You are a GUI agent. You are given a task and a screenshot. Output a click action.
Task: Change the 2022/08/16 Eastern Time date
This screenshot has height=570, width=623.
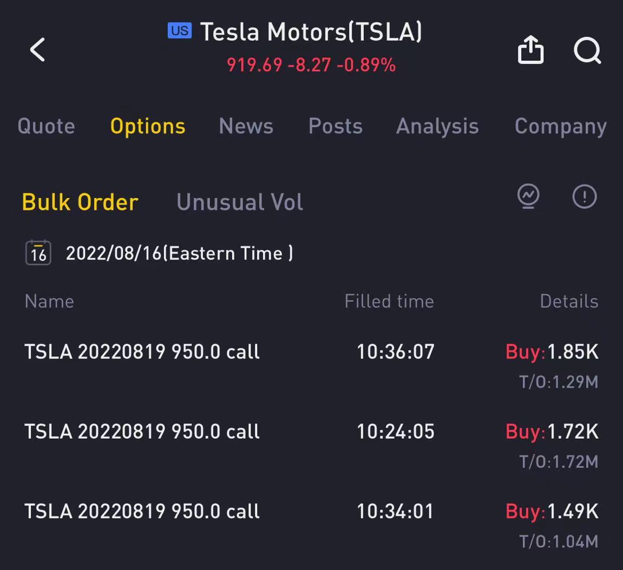pyautogui.click(x=180, y=253)
